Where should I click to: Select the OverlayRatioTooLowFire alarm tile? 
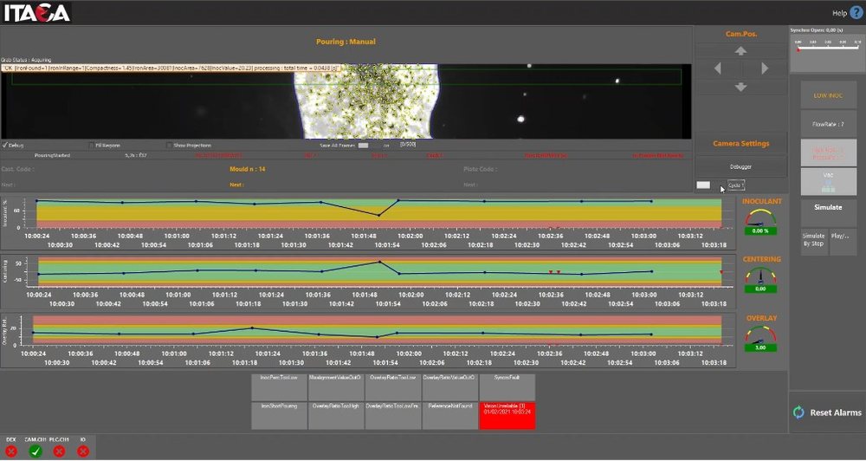pos(393,416)
